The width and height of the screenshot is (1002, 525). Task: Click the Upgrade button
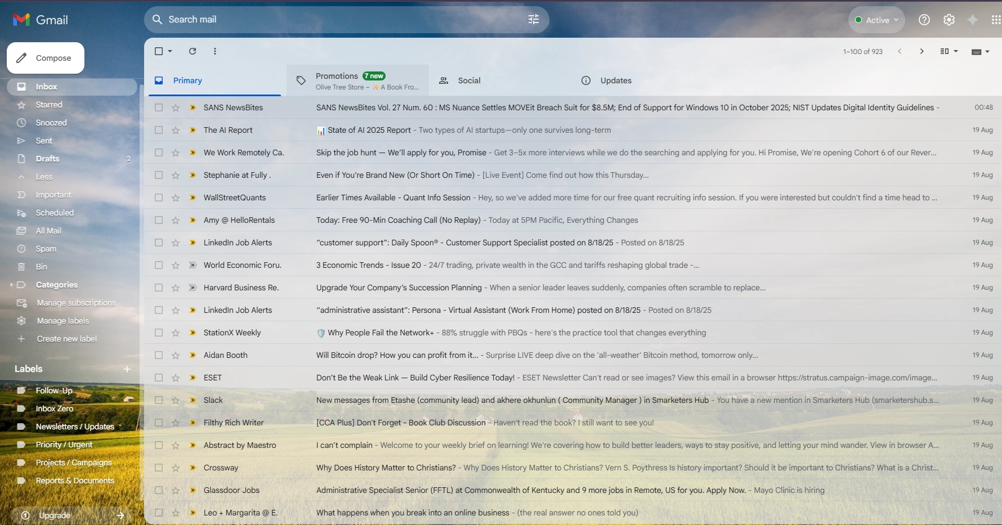coord(72,515)
